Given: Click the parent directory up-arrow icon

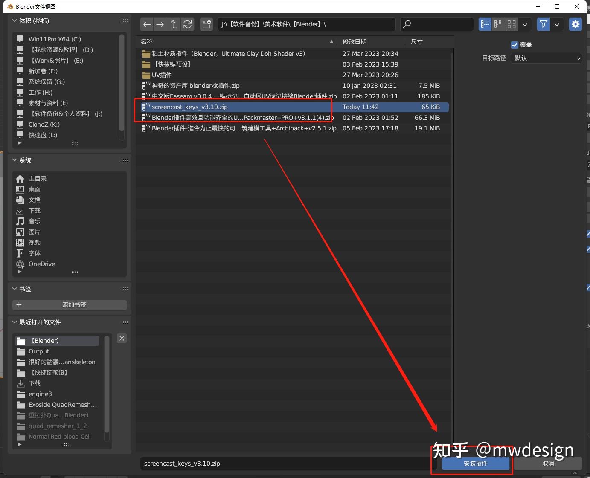Looking at the screenshot, I should 174,24.
